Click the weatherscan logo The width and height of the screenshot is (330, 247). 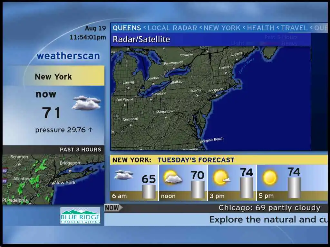click(x=68, y=56)
